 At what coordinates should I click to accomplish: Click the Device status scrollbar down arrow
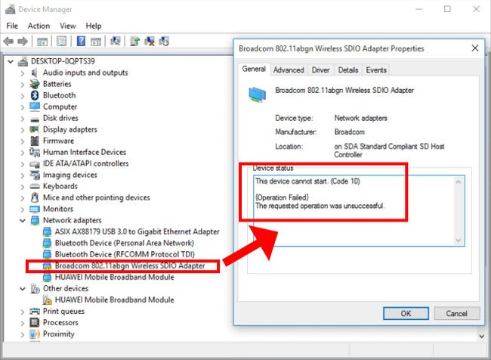coord(459,241)
